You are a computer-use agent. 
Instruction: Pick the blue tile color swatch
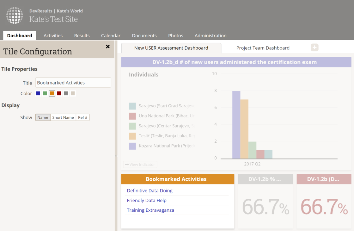point(38,93)
